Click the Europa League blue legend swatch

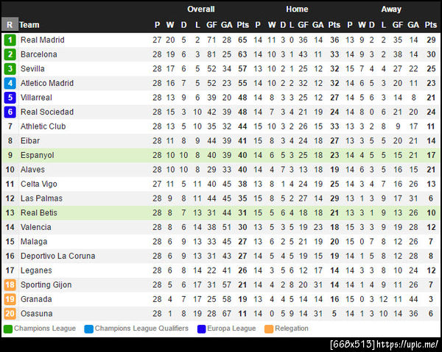pos(201,328)
